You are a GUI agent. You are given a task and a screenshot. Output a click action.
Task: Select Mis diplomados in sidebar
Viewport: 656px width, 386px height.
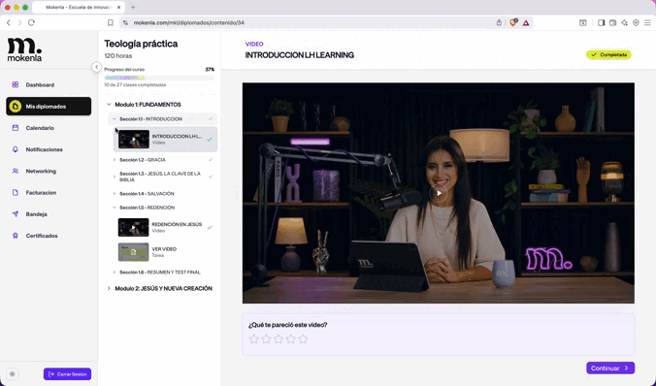(49, 107)
